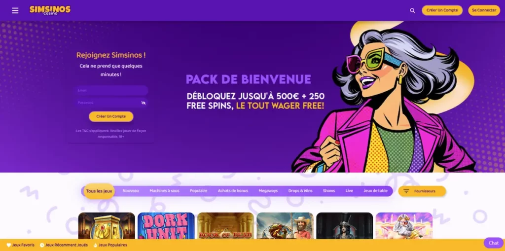Click the Jeux Populaires flame icon
The image size is (505, 251).
[95, 245]
